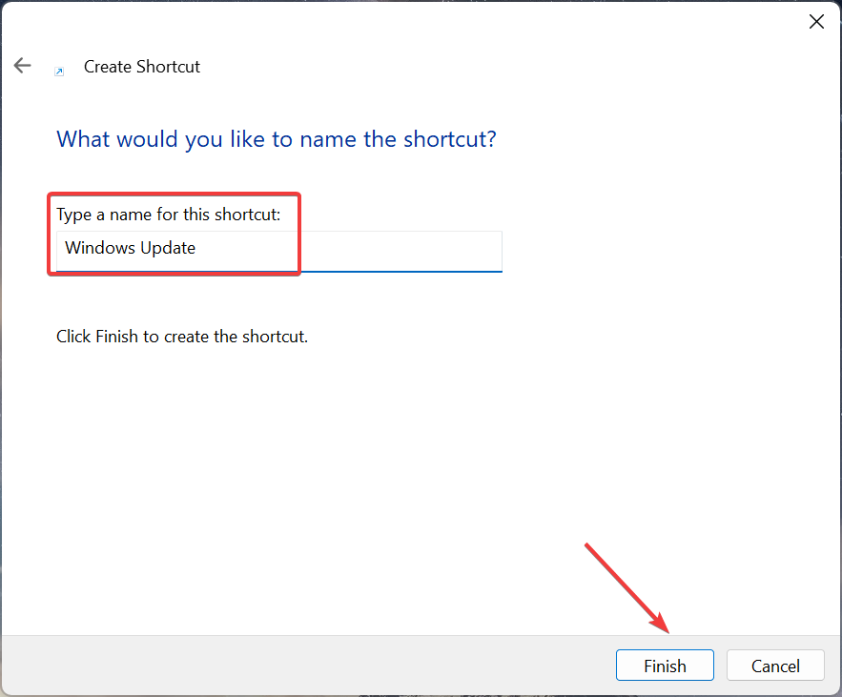
Task: Click the word "Finish" in the instruction sentence
Action: tap(117, 337)
